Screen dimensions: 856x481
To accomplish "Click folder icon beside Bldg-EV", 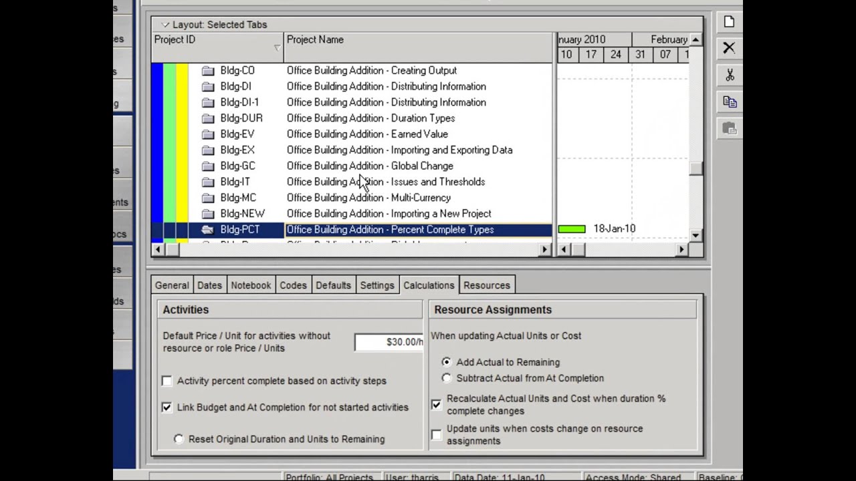I will point(208,134).
